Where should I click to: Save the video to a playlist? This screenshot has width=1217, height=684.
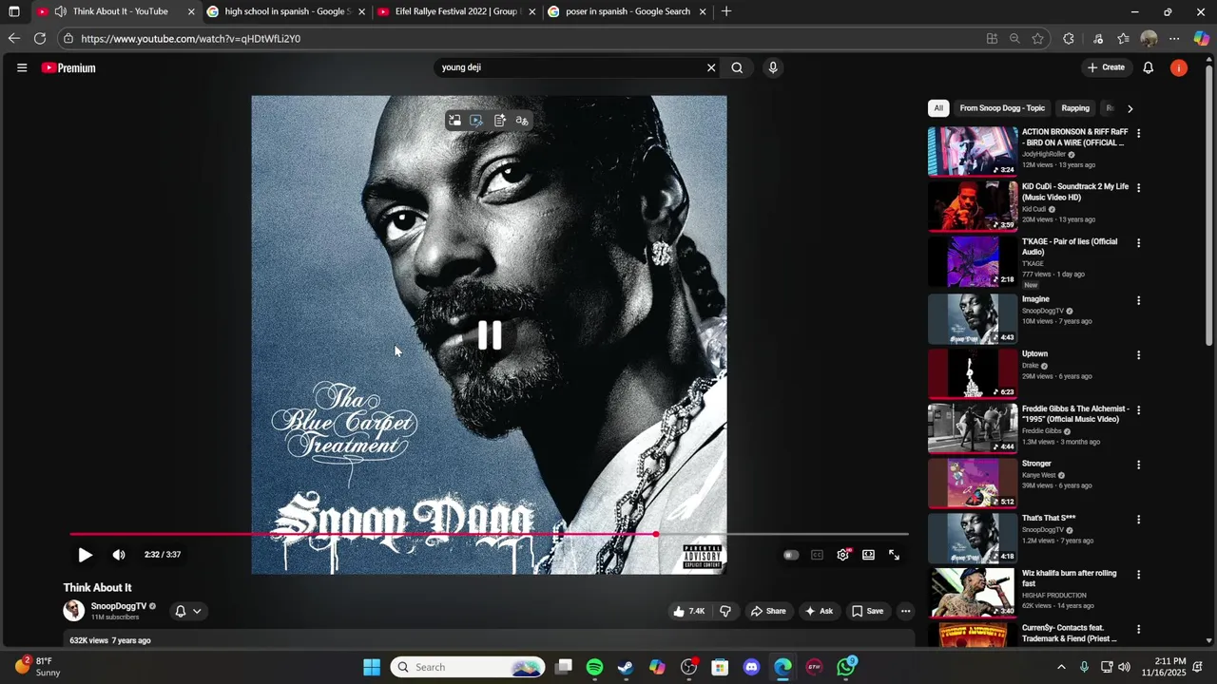tap(867, 611)
